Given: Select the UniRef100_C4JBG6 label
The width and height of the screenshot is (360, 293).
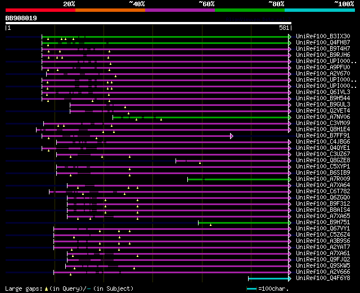Looking at the screenshot, I should coord(323,142).
